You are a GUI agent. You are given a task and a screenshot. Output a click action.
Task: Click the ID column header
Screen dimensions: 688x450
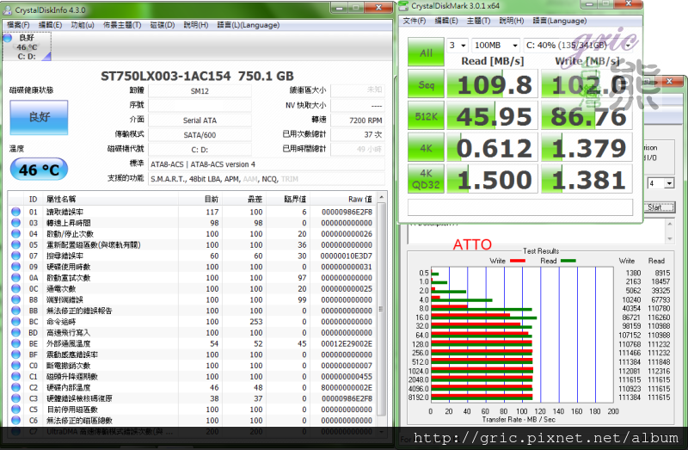tap(34, 199)
